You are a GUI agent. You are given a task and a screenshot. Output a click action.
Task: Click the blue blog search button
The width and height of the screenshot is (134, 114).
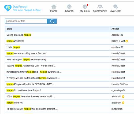(x=52, y=21)
